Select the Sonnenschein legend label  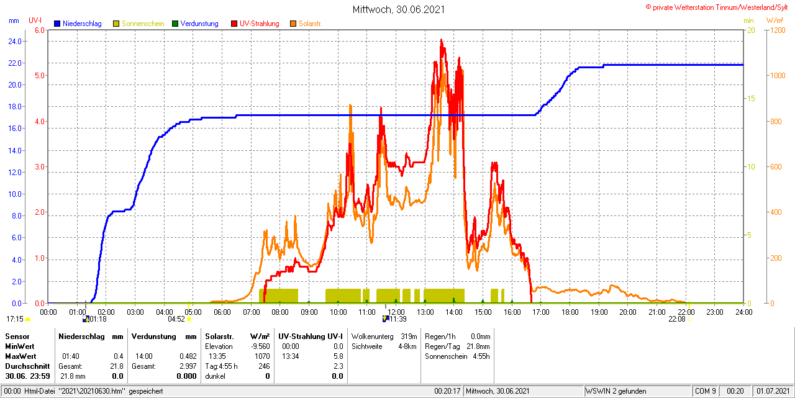pos(143,24)
